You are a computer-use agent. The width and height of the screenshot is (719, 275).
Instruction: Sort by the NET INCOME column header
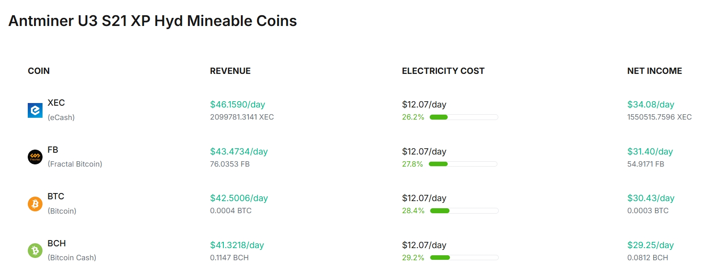[x=655, y=71]
